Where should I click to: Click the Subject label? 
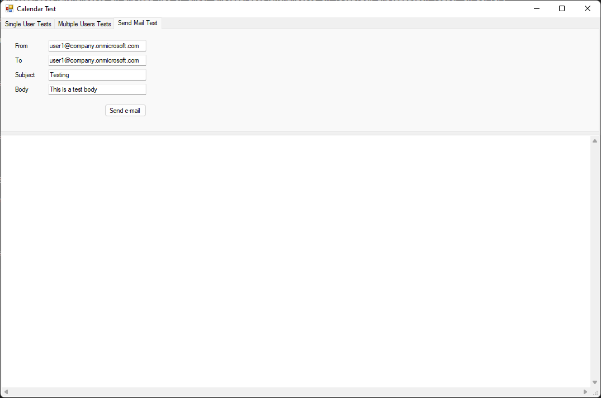point(25,75)
